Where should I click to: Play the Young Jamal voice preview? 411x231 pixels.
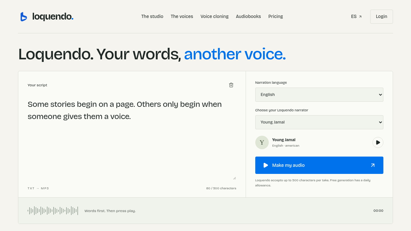(378, 142)
